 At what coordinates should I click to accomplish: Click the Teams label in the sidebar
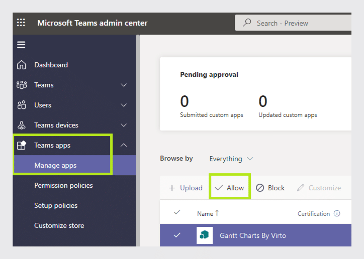pos(44,85)
